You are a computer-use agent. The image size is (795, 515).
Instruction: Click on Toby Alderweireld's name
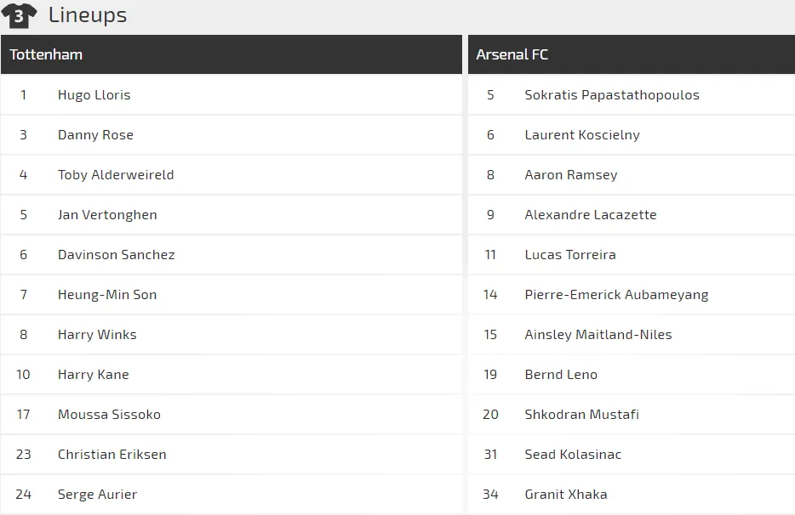(x=116, y=175)
